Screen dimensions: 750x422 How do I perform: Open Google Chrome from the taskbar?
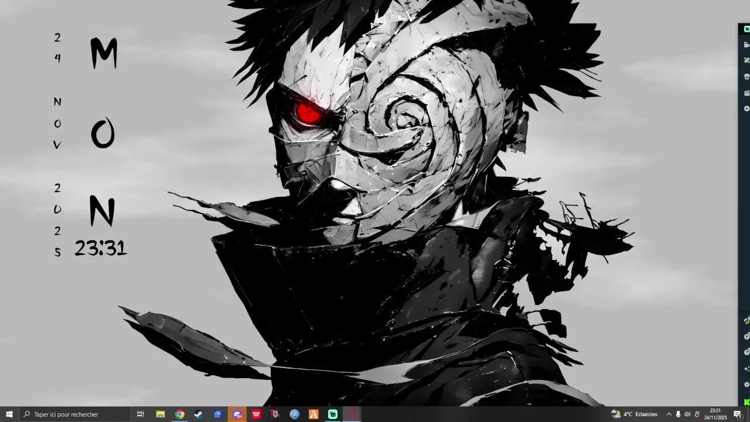coord(179,414)
